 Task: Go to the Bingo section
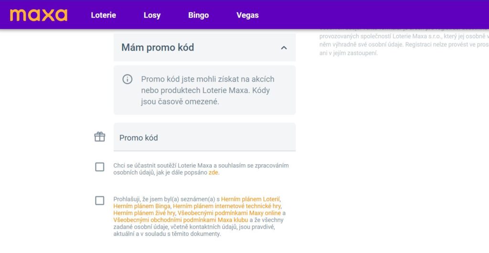pos(198,15)
